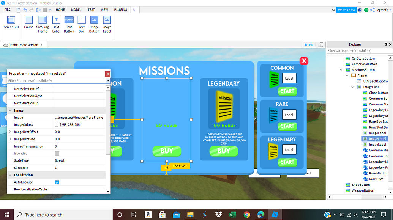Open Task View on taskbar

(133, 214)
